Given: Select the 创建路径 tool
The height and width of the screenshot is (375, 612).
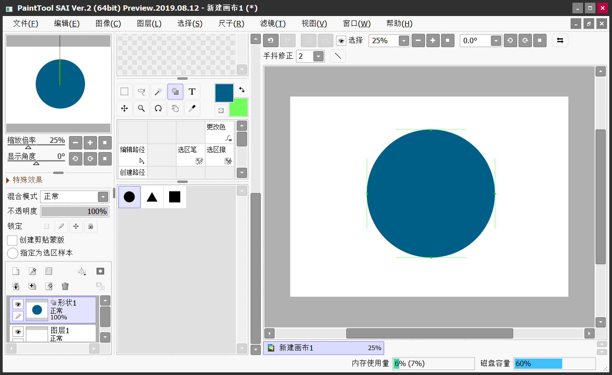Looking at the screenshot, I should tap(133, 172).
